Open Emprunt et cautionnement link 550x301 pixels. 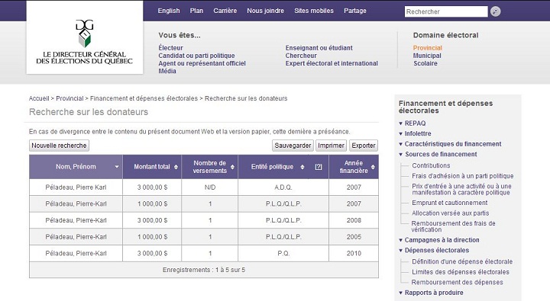(x=449, y=203)
